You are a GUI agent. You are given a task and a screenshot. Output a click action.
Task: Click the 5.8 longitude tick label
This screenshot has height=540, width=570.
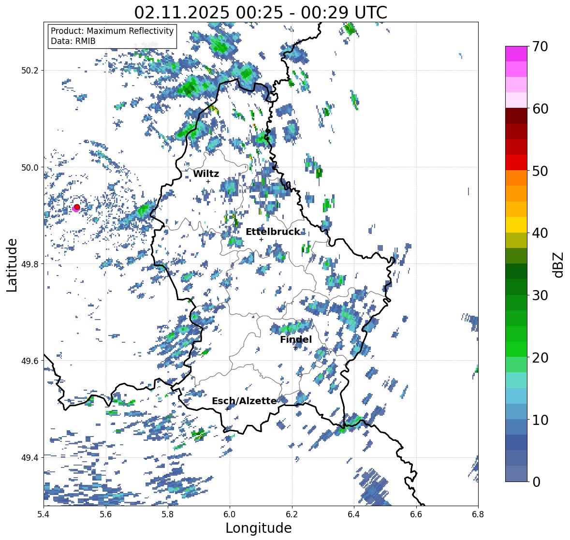168,514
